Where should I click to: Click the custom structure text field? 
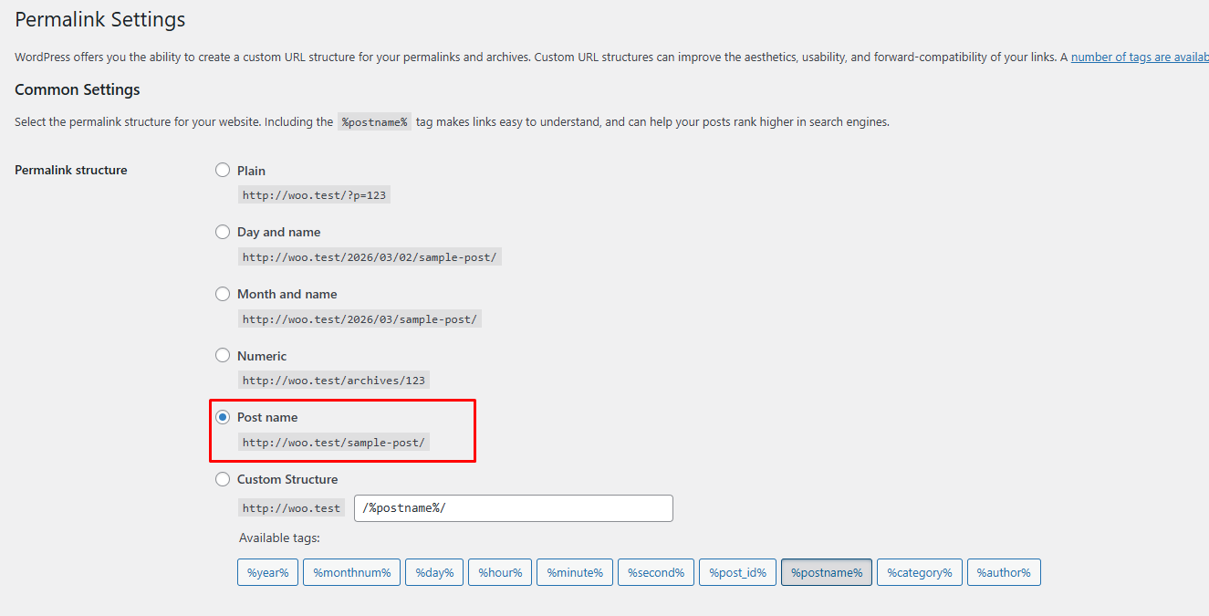click(513, 508)
